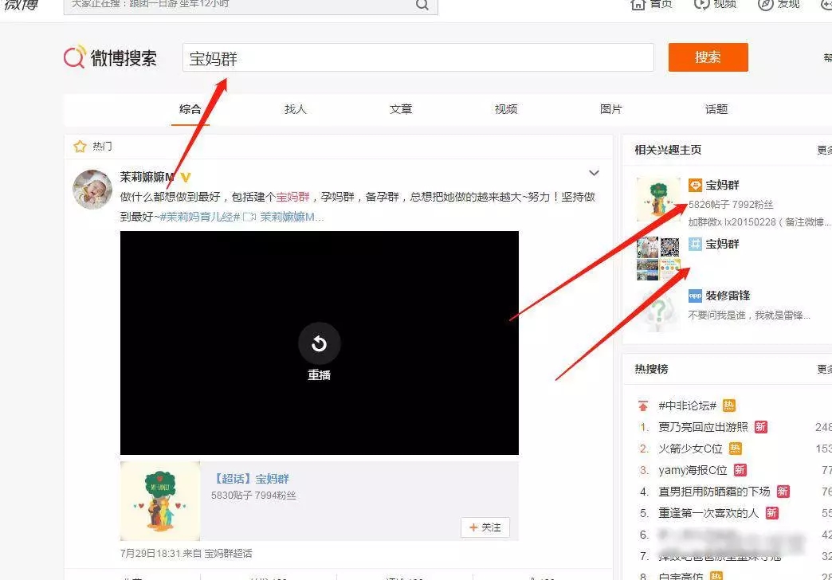Click 5830帖子 7994粉丝 in post card
The width and height of the screenshot is (832, 580).
pyautogui.click(x=253, y=496)
